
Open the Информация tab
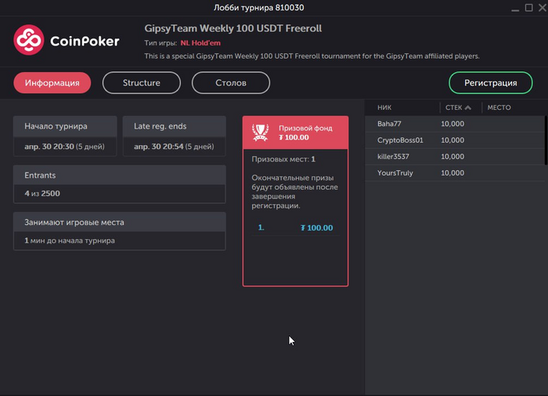pyautogui.click(x=52, y=83)
